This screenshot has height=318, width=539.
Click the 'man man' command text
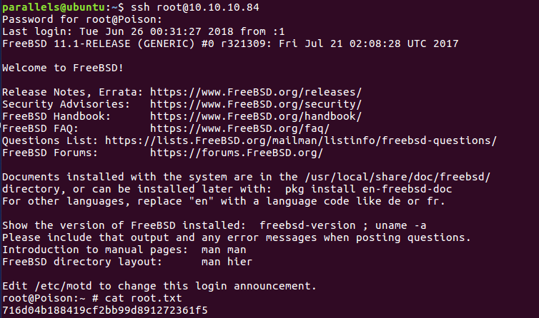tap(224, 250)
